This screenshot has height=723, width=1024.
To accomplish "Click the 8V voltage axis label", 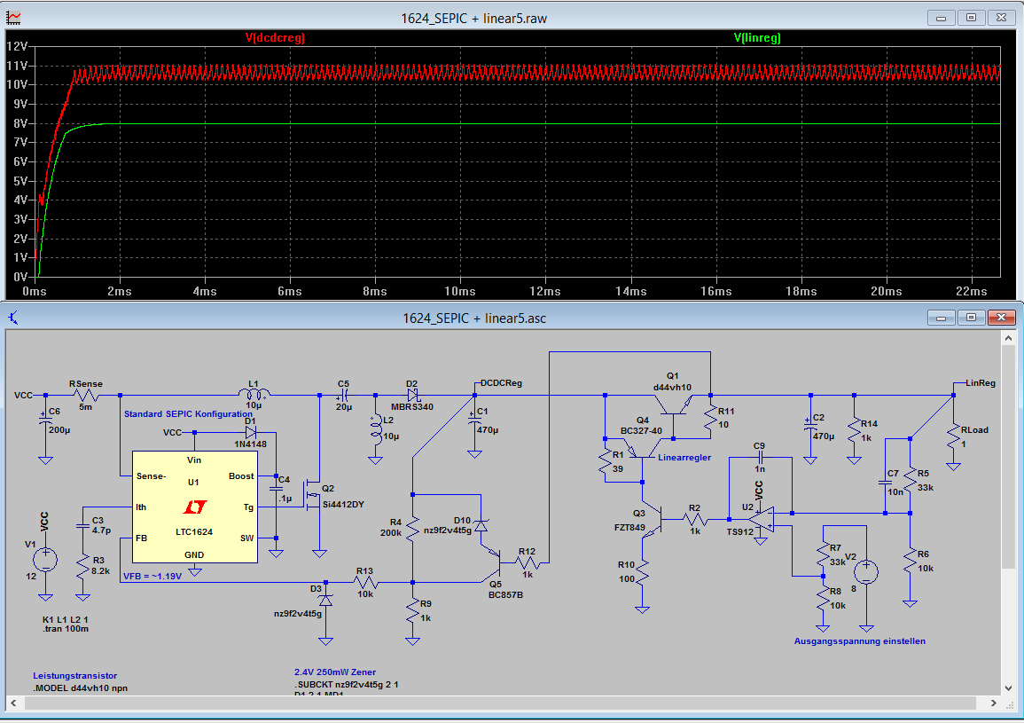I will tap(20, 123).
